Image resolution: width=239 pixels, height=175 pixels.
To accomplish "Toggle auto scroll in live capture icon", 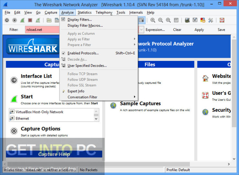I will tap(141, 20).
